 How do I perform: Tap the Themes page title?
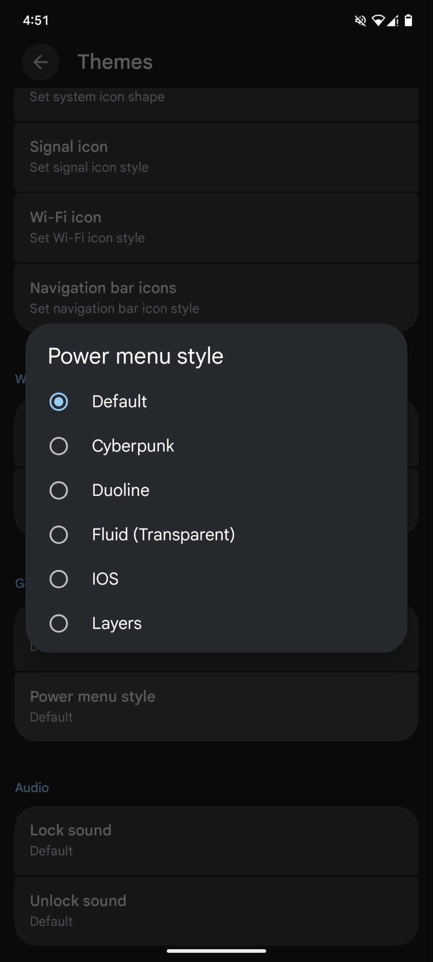pyautogui.click(x=115, y=62)
